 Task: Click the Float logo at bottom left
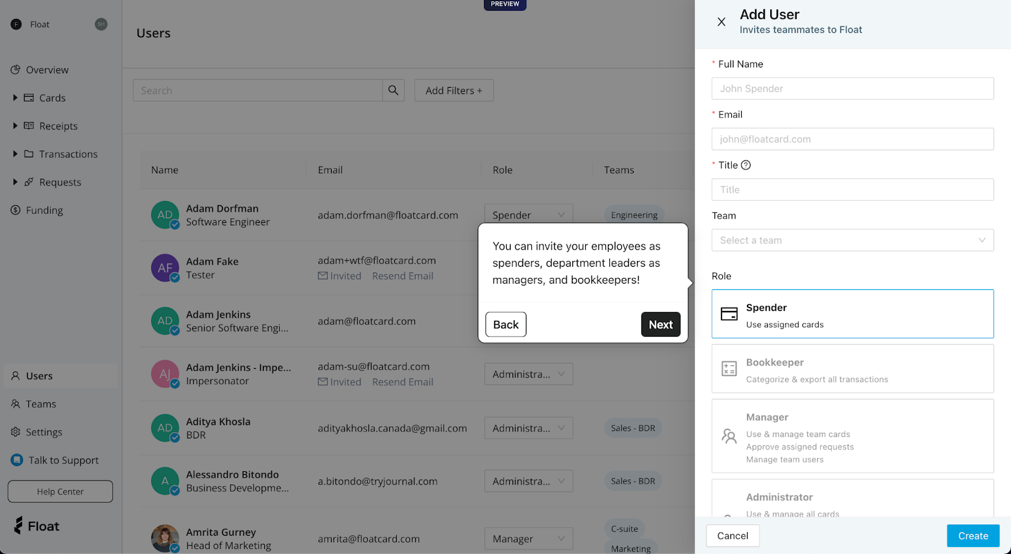click(37, 526)
